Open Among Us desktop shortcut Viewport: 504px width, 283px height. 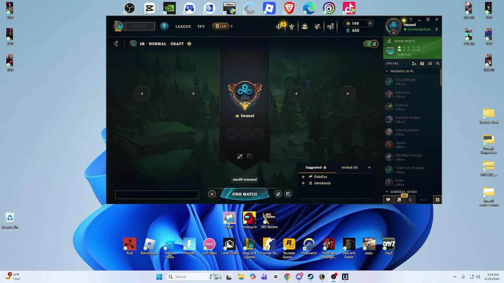(x=249, y=221)
